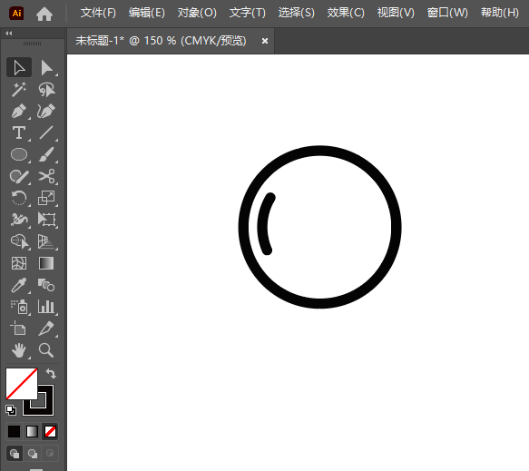Select the Warp tool
The image size is (529, 471).
coord(19,220)
